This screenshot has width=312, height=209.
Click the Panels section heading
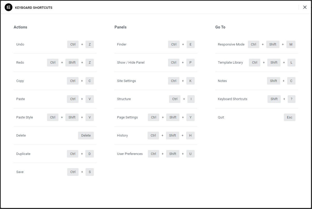pos(120,27)
